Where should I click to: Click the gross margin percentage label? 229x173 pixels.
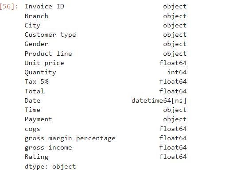pos(70,138)
